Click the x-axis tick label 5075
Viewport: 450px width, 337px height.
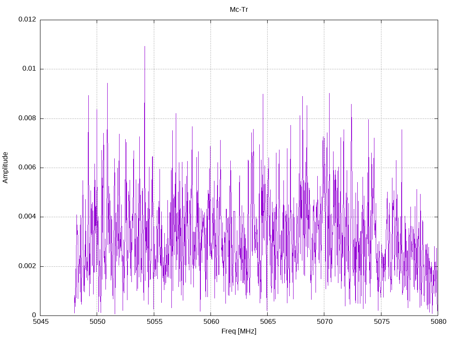click(382, 322)
